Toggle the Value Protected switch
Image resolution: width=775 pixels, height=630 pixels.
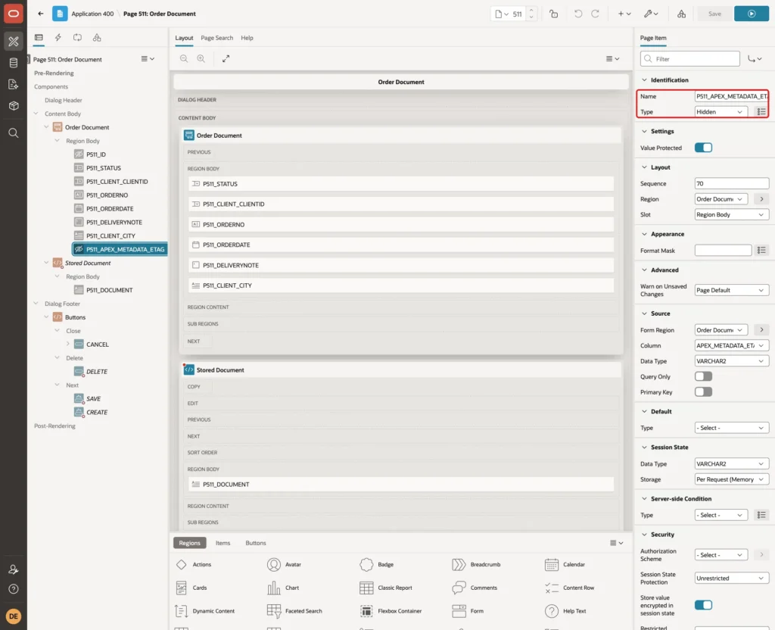pyautogui.click(x=703, y=148)
